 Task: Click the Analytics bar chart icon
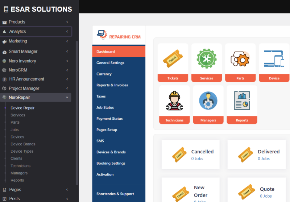point(4,32)
